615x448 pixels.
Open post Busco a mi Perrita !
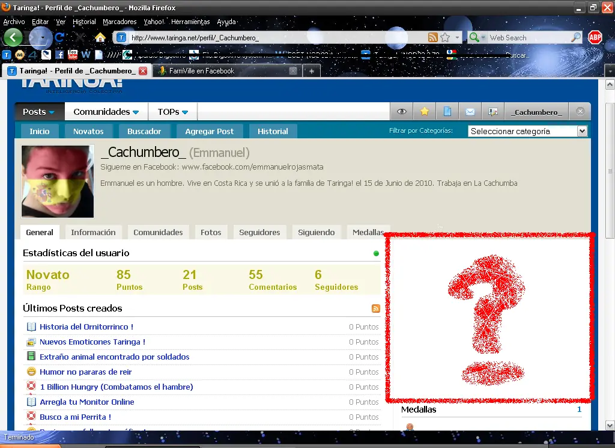pyautogui.click(x=75, y=417)
